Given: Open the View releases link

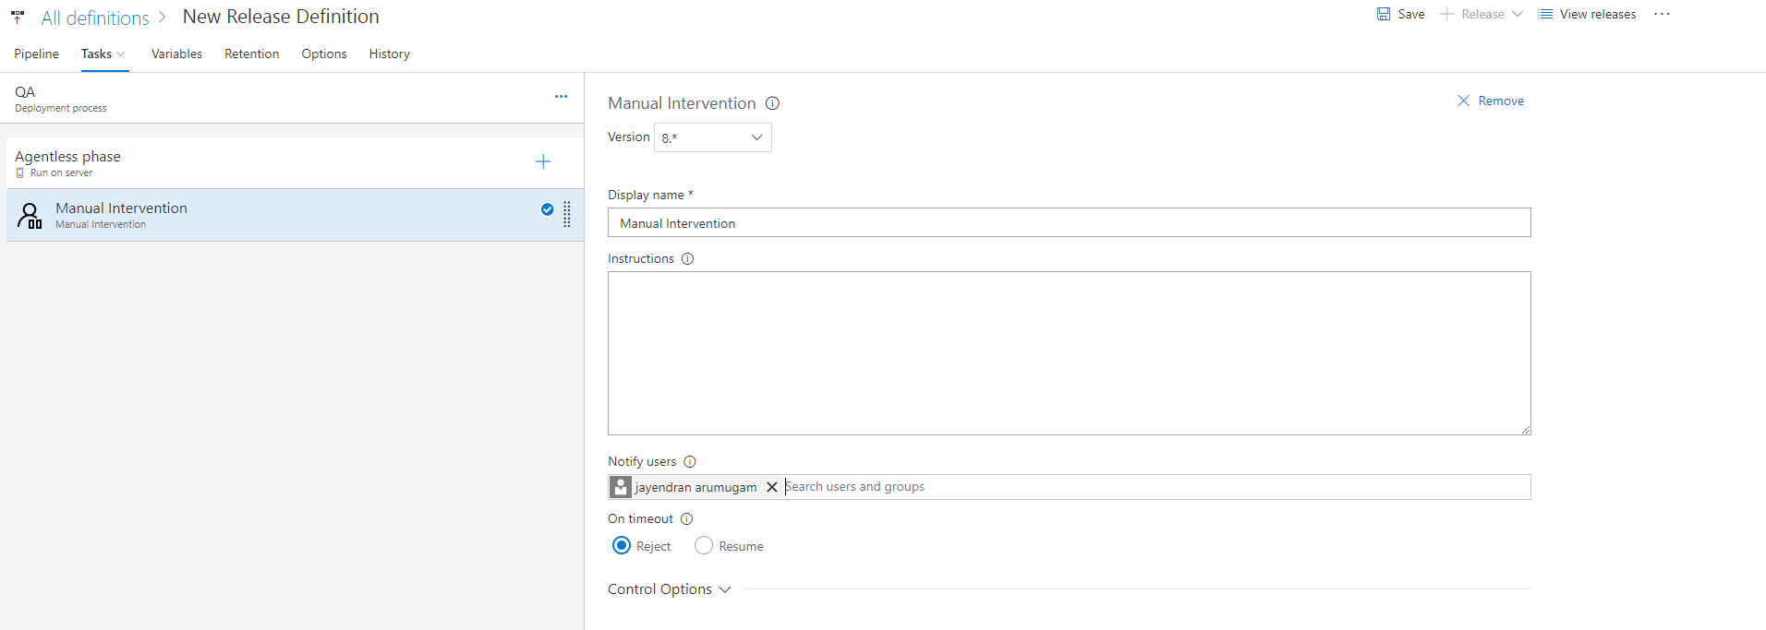Looking at the screenshot, I should tap(1588, 14).
